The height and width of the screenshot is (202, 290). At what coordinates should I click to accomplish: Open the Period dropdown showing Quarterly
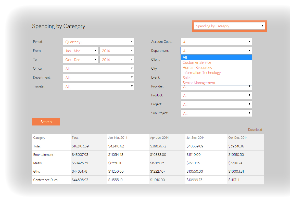point(98,42)
